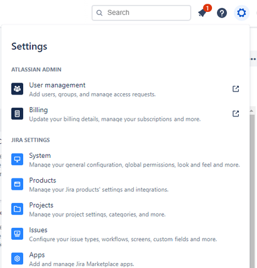The height and width of the screenshot is (268, 257).
Task: Select Products under Jira settings
Action: [125, 185]
